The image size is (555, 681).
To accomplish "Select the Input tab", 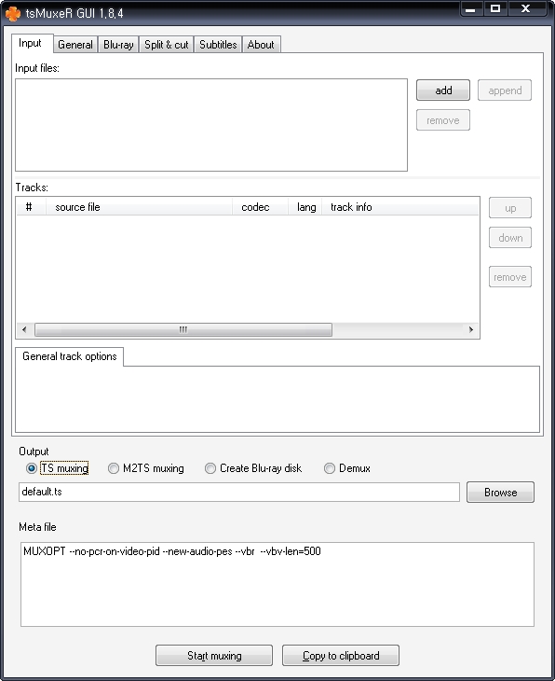I will point(31,44).
